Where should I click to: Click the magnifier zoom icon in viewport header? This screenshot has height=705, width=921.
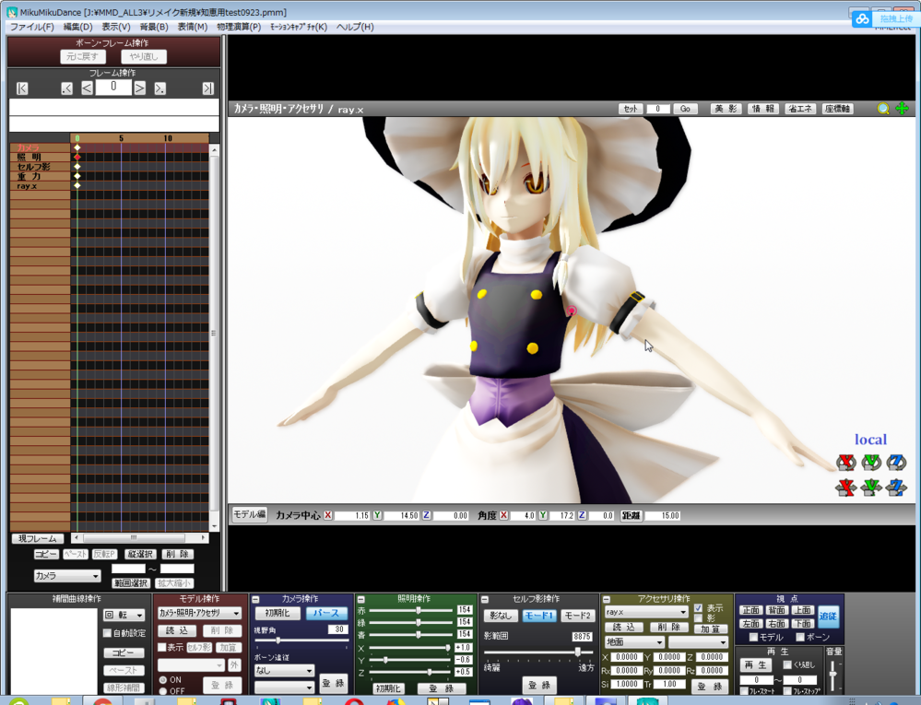(883, 109)
